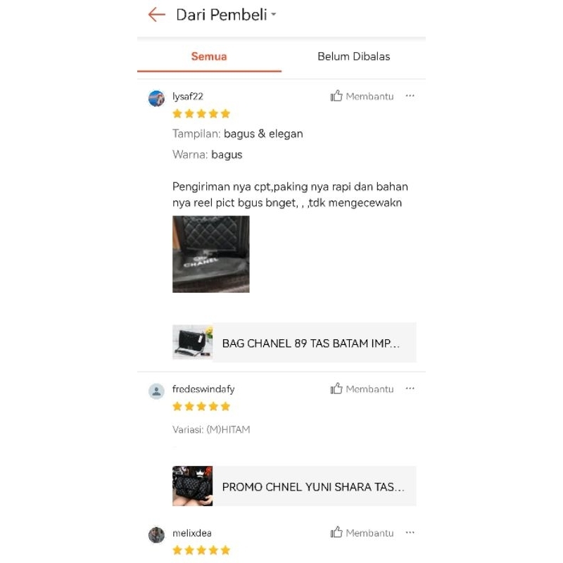Image resolution: width=563 pixels, height=563 pixels.
Task: Click the five-star rating on the lysaf22 review
Action: [x=201, y=114]
